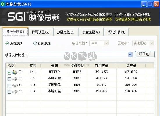Click 本地磁盘 label in F: row
This screenshot has width=160, height=116.
[x=54, y=91]
